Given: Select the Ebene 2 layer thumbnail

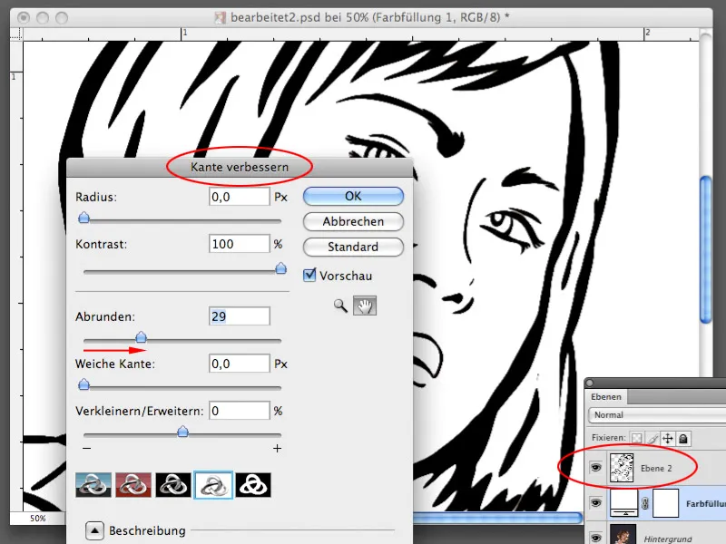Looking at the screenshot, I should [x=622, y=468].
